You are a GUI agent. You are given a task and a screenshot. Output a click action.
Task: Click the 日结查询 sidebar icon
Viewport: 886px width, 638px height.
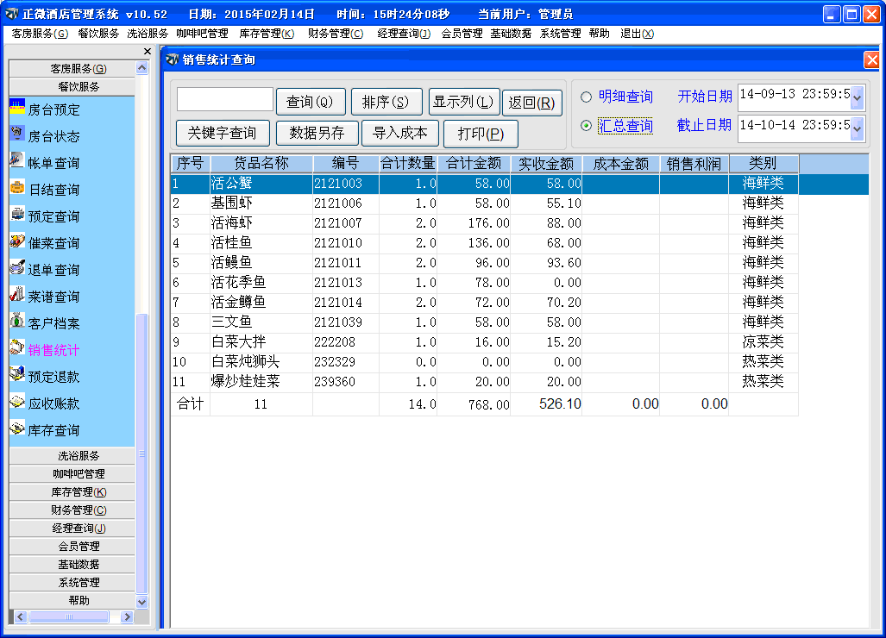pyautogui.click(x=17, y=188)
